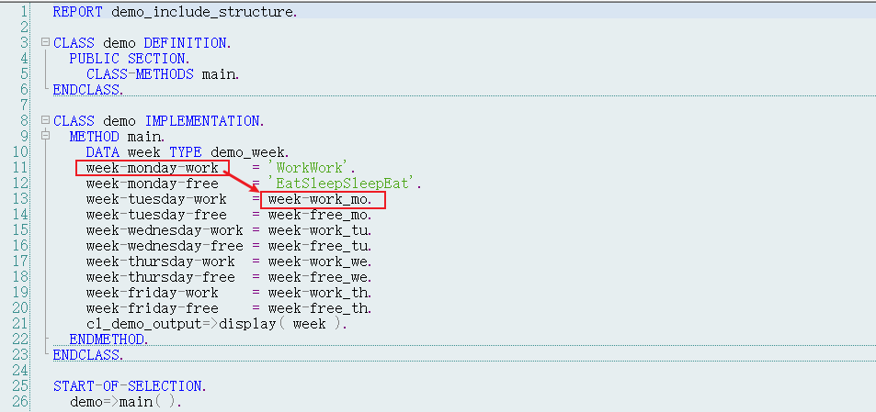The image size is (876, 412).
Task: Click 'DATA week TYPE demo_week.' line
Action: point(188,152)
